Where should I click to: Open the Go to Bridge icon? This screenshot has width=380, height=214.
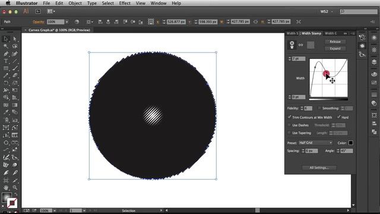tap(38, 11)
